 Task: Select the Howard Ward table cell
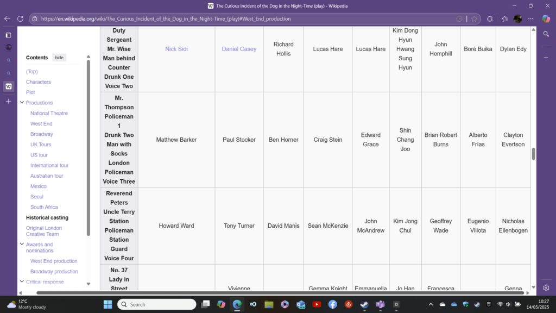[176, 226]
